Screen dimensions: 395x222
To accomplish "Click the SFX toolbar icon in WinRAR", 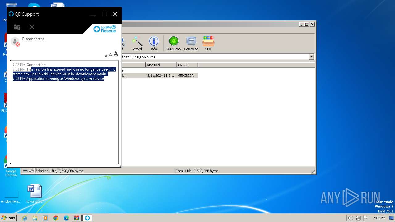I will click(208, 43).
